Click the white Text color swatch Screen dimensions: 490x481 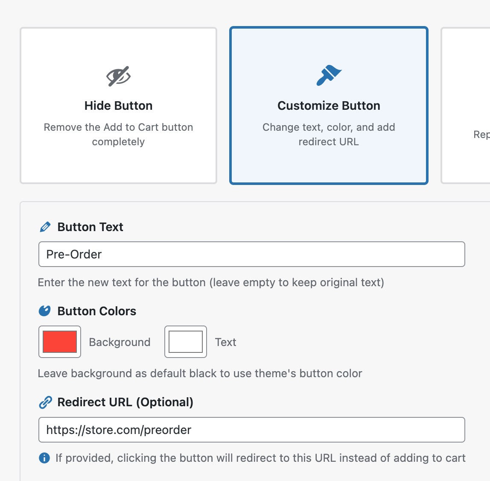pos(185,342)
